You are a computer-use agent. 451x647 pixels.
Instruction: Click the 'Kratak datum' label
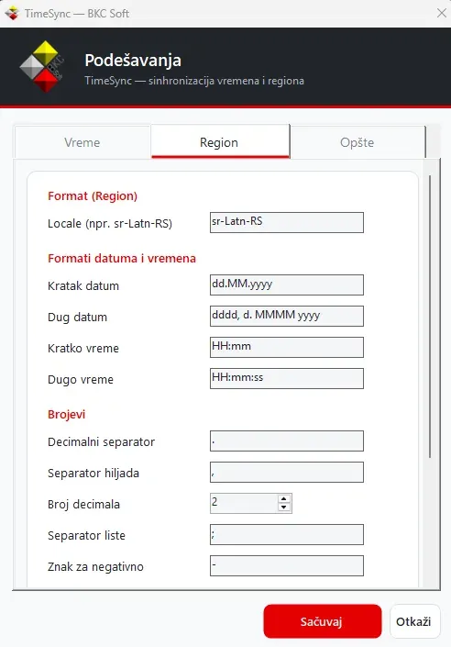click(83, 286)
